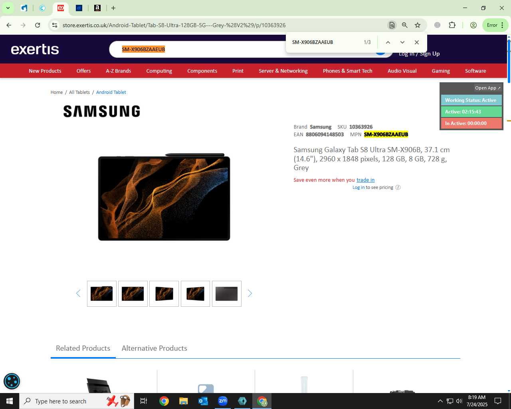511x409 pixels.
Task: Switch to the Amazon browser tab
Action: [x=97, y=8]
